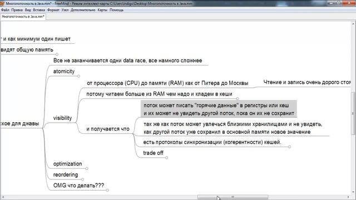Open the Вставка menu
The image size is (356, 200).
[39, 10]
